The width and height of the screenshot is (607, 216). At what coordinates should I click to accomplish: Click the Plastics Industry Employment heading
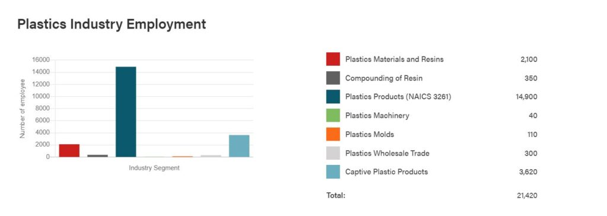[x=111, y=24]
